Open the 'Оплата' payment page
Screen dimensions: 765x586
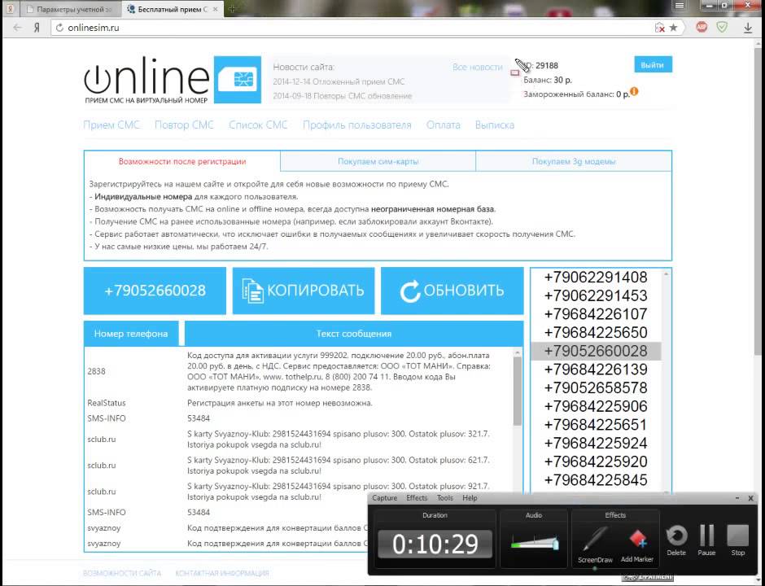tap(443, 125)
